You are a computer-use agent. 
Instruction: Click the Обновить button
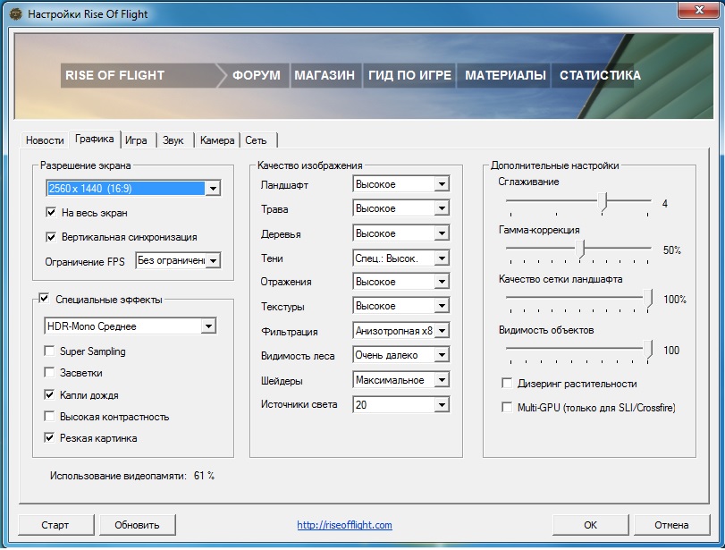coord(138,525)
